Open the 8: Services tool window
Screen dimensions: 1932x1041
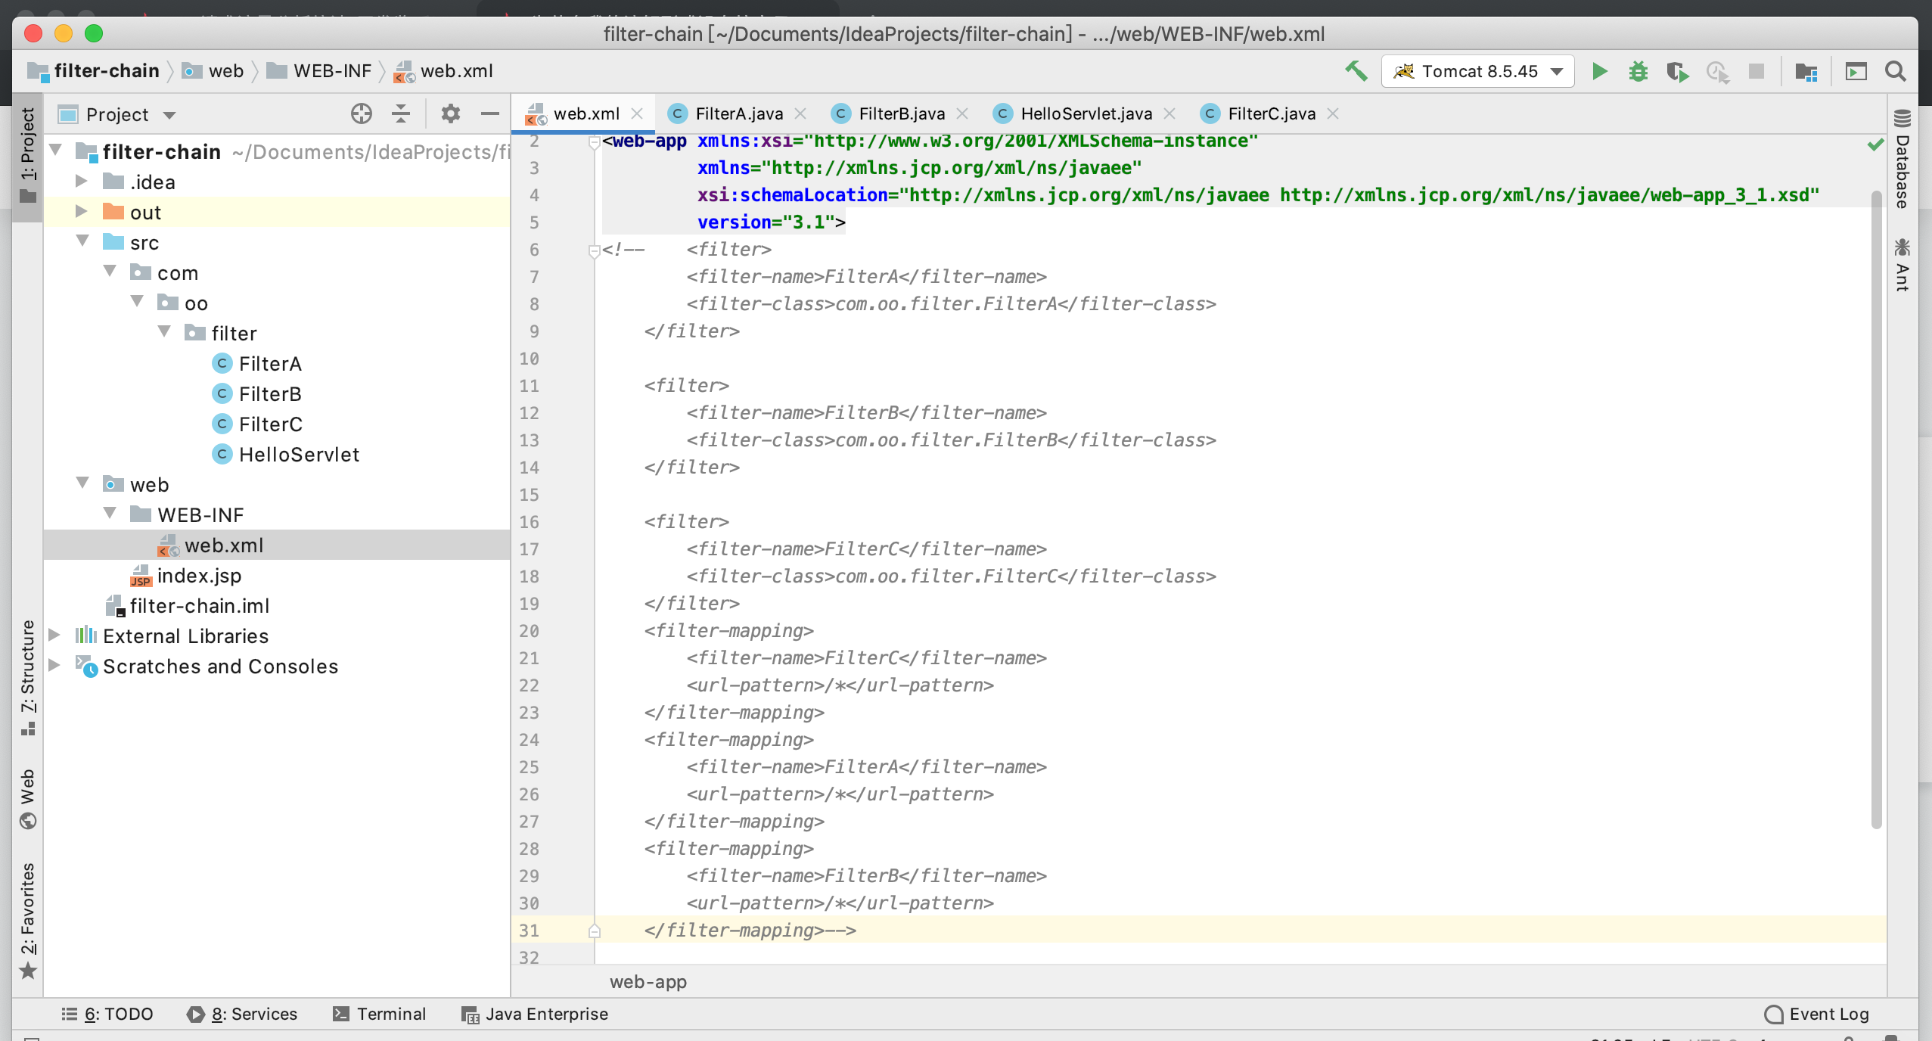242,1014
